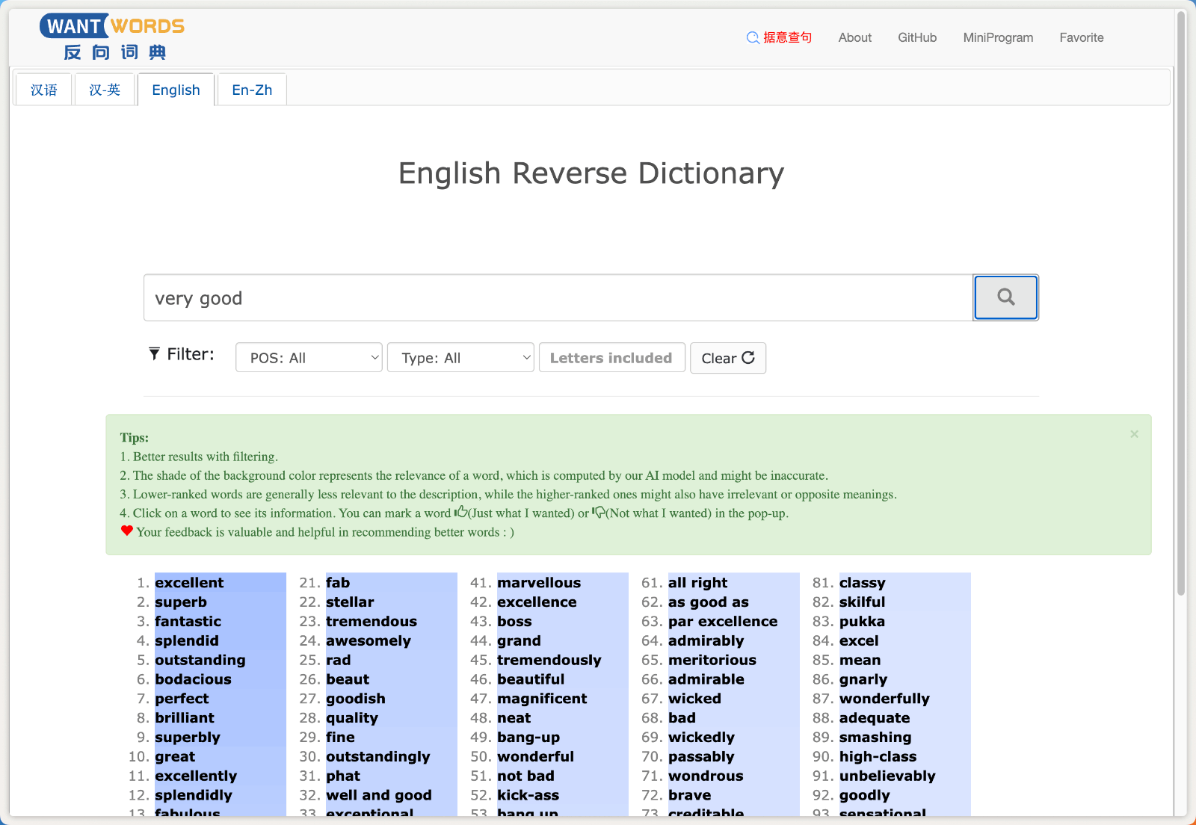Viewport: 1196px width, 825px height.
Task: Expand the Type: All dropdown
Action: click(x=460, y=358)
